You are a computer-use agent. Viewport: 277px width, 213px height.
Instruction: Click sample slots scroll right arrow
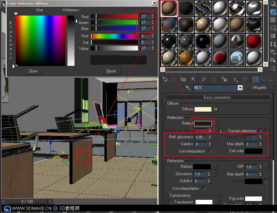pyautogui.click(x=260, y=70)
